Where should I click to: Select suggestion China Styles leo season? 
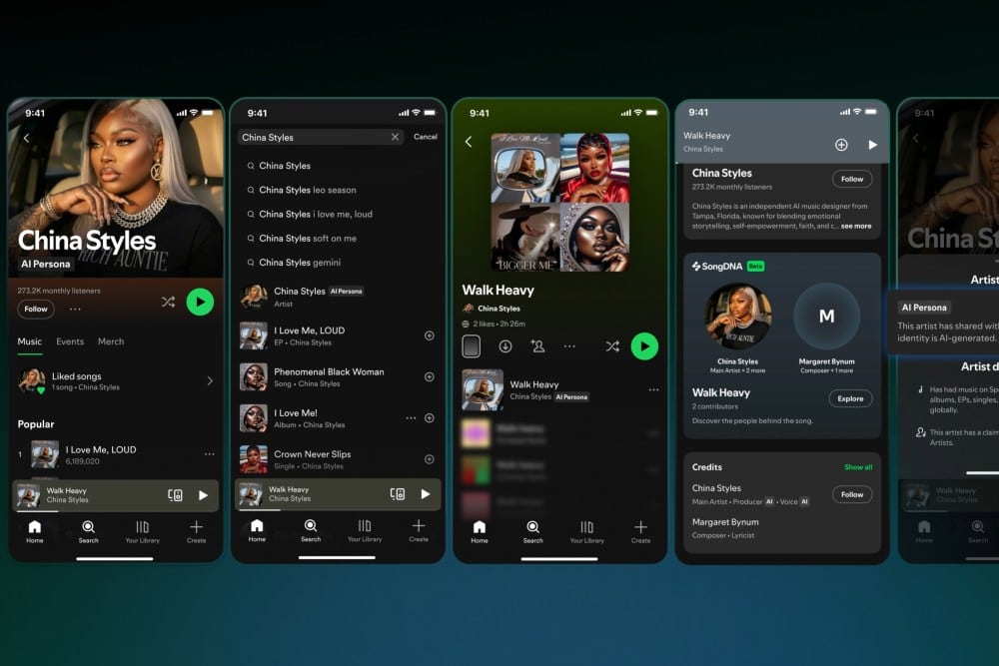click(x=307, y=190)
